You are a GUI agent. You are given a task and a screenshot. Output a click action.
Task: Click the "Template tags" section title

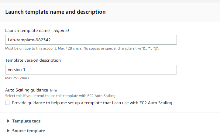click(x=26, y=121)
